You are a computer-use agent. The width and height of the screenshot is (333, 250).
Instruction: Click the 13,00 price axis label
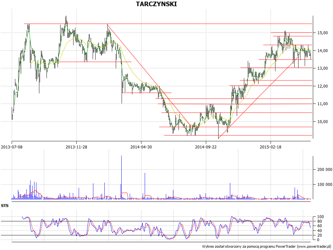click(x=322, y=68)
